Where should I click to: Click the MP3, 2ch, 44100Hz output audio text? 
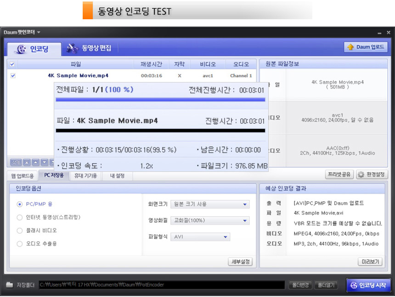pos(336,244)
